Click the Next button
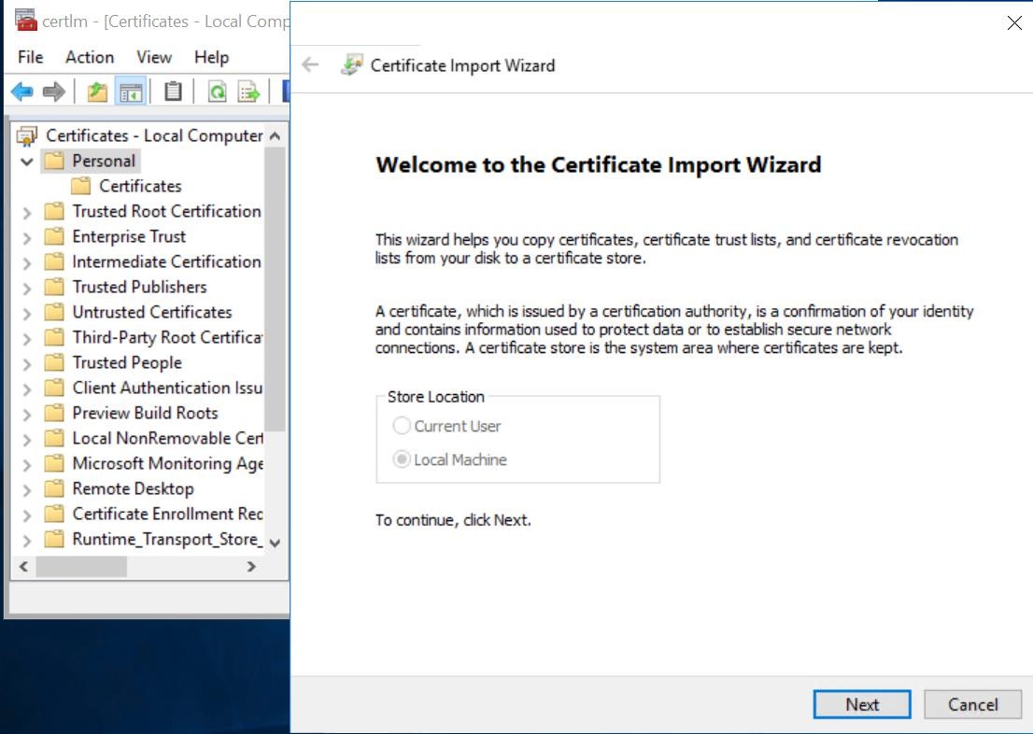This screenshot has width=1033, height=734. click(862, 704)
